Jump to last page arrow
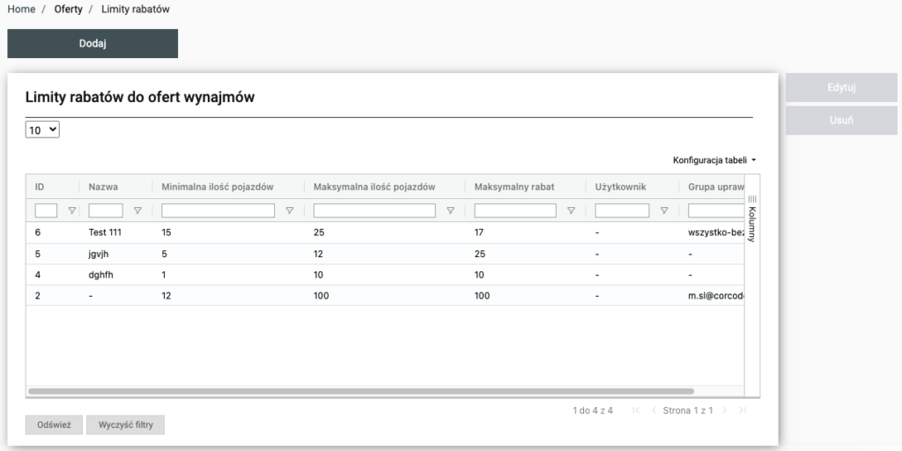This screenshot has height=451, width=902. coord(743,410)
